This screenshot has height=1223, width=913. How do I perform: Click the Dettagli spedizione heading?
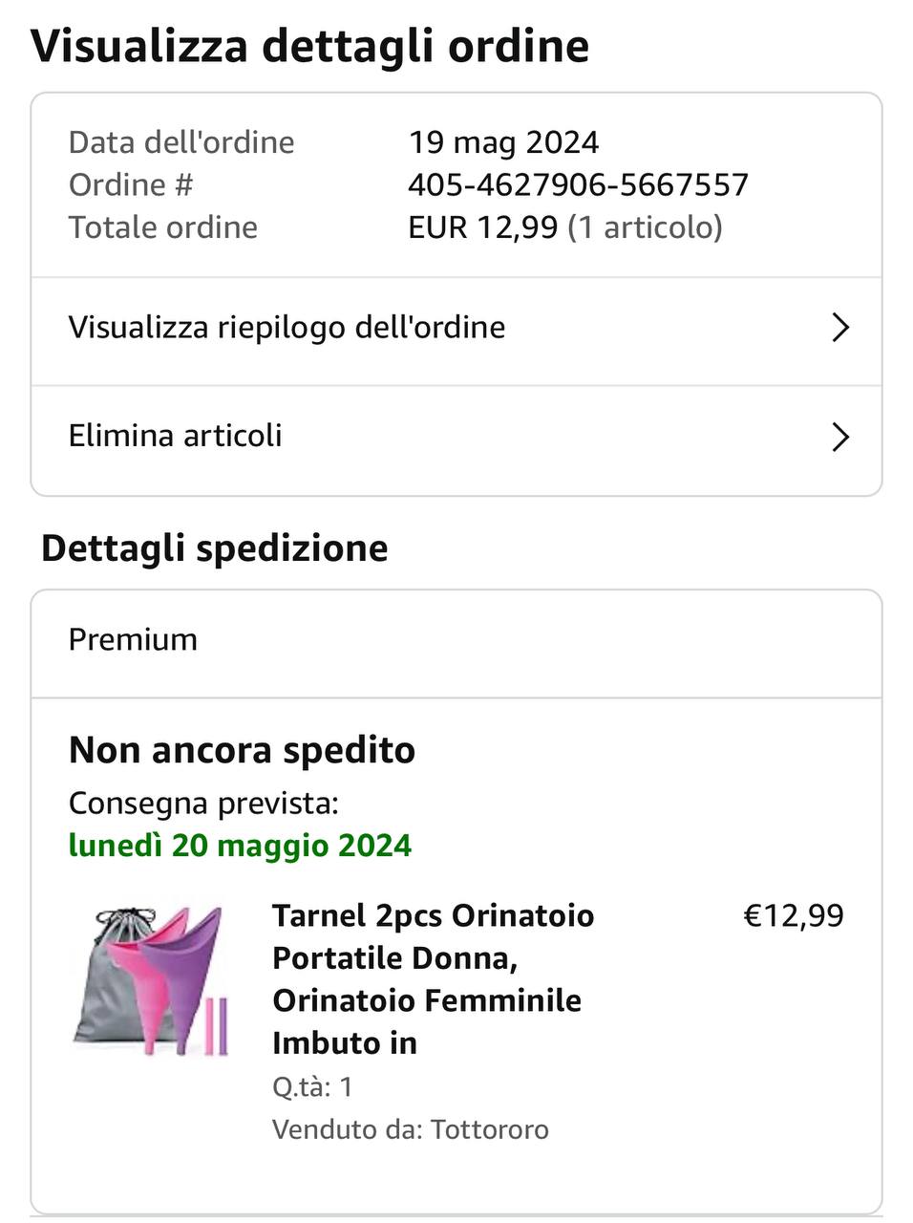214,548
